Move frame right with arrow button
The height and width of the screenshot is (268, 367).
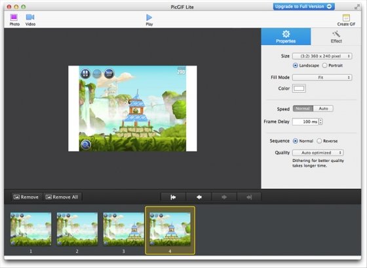224,197
